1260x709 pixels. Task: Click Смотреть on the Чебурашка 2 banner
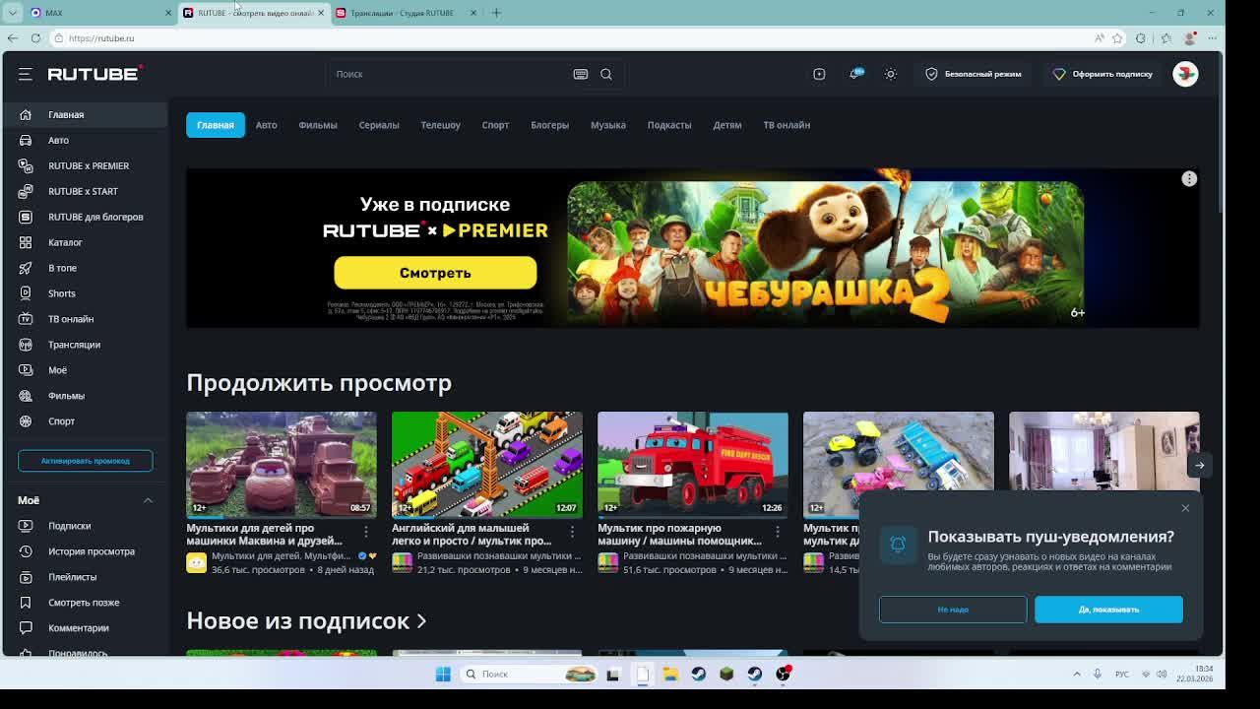click(435, 273)
